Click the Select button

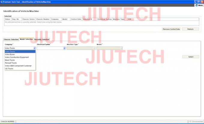point(191,57)
